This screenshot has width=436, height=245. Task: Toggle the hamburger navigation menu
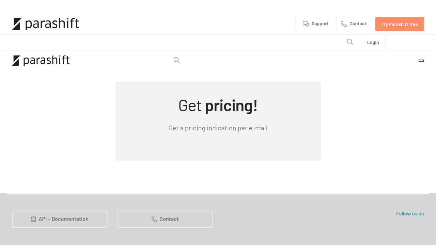click(x=421, y=61)
